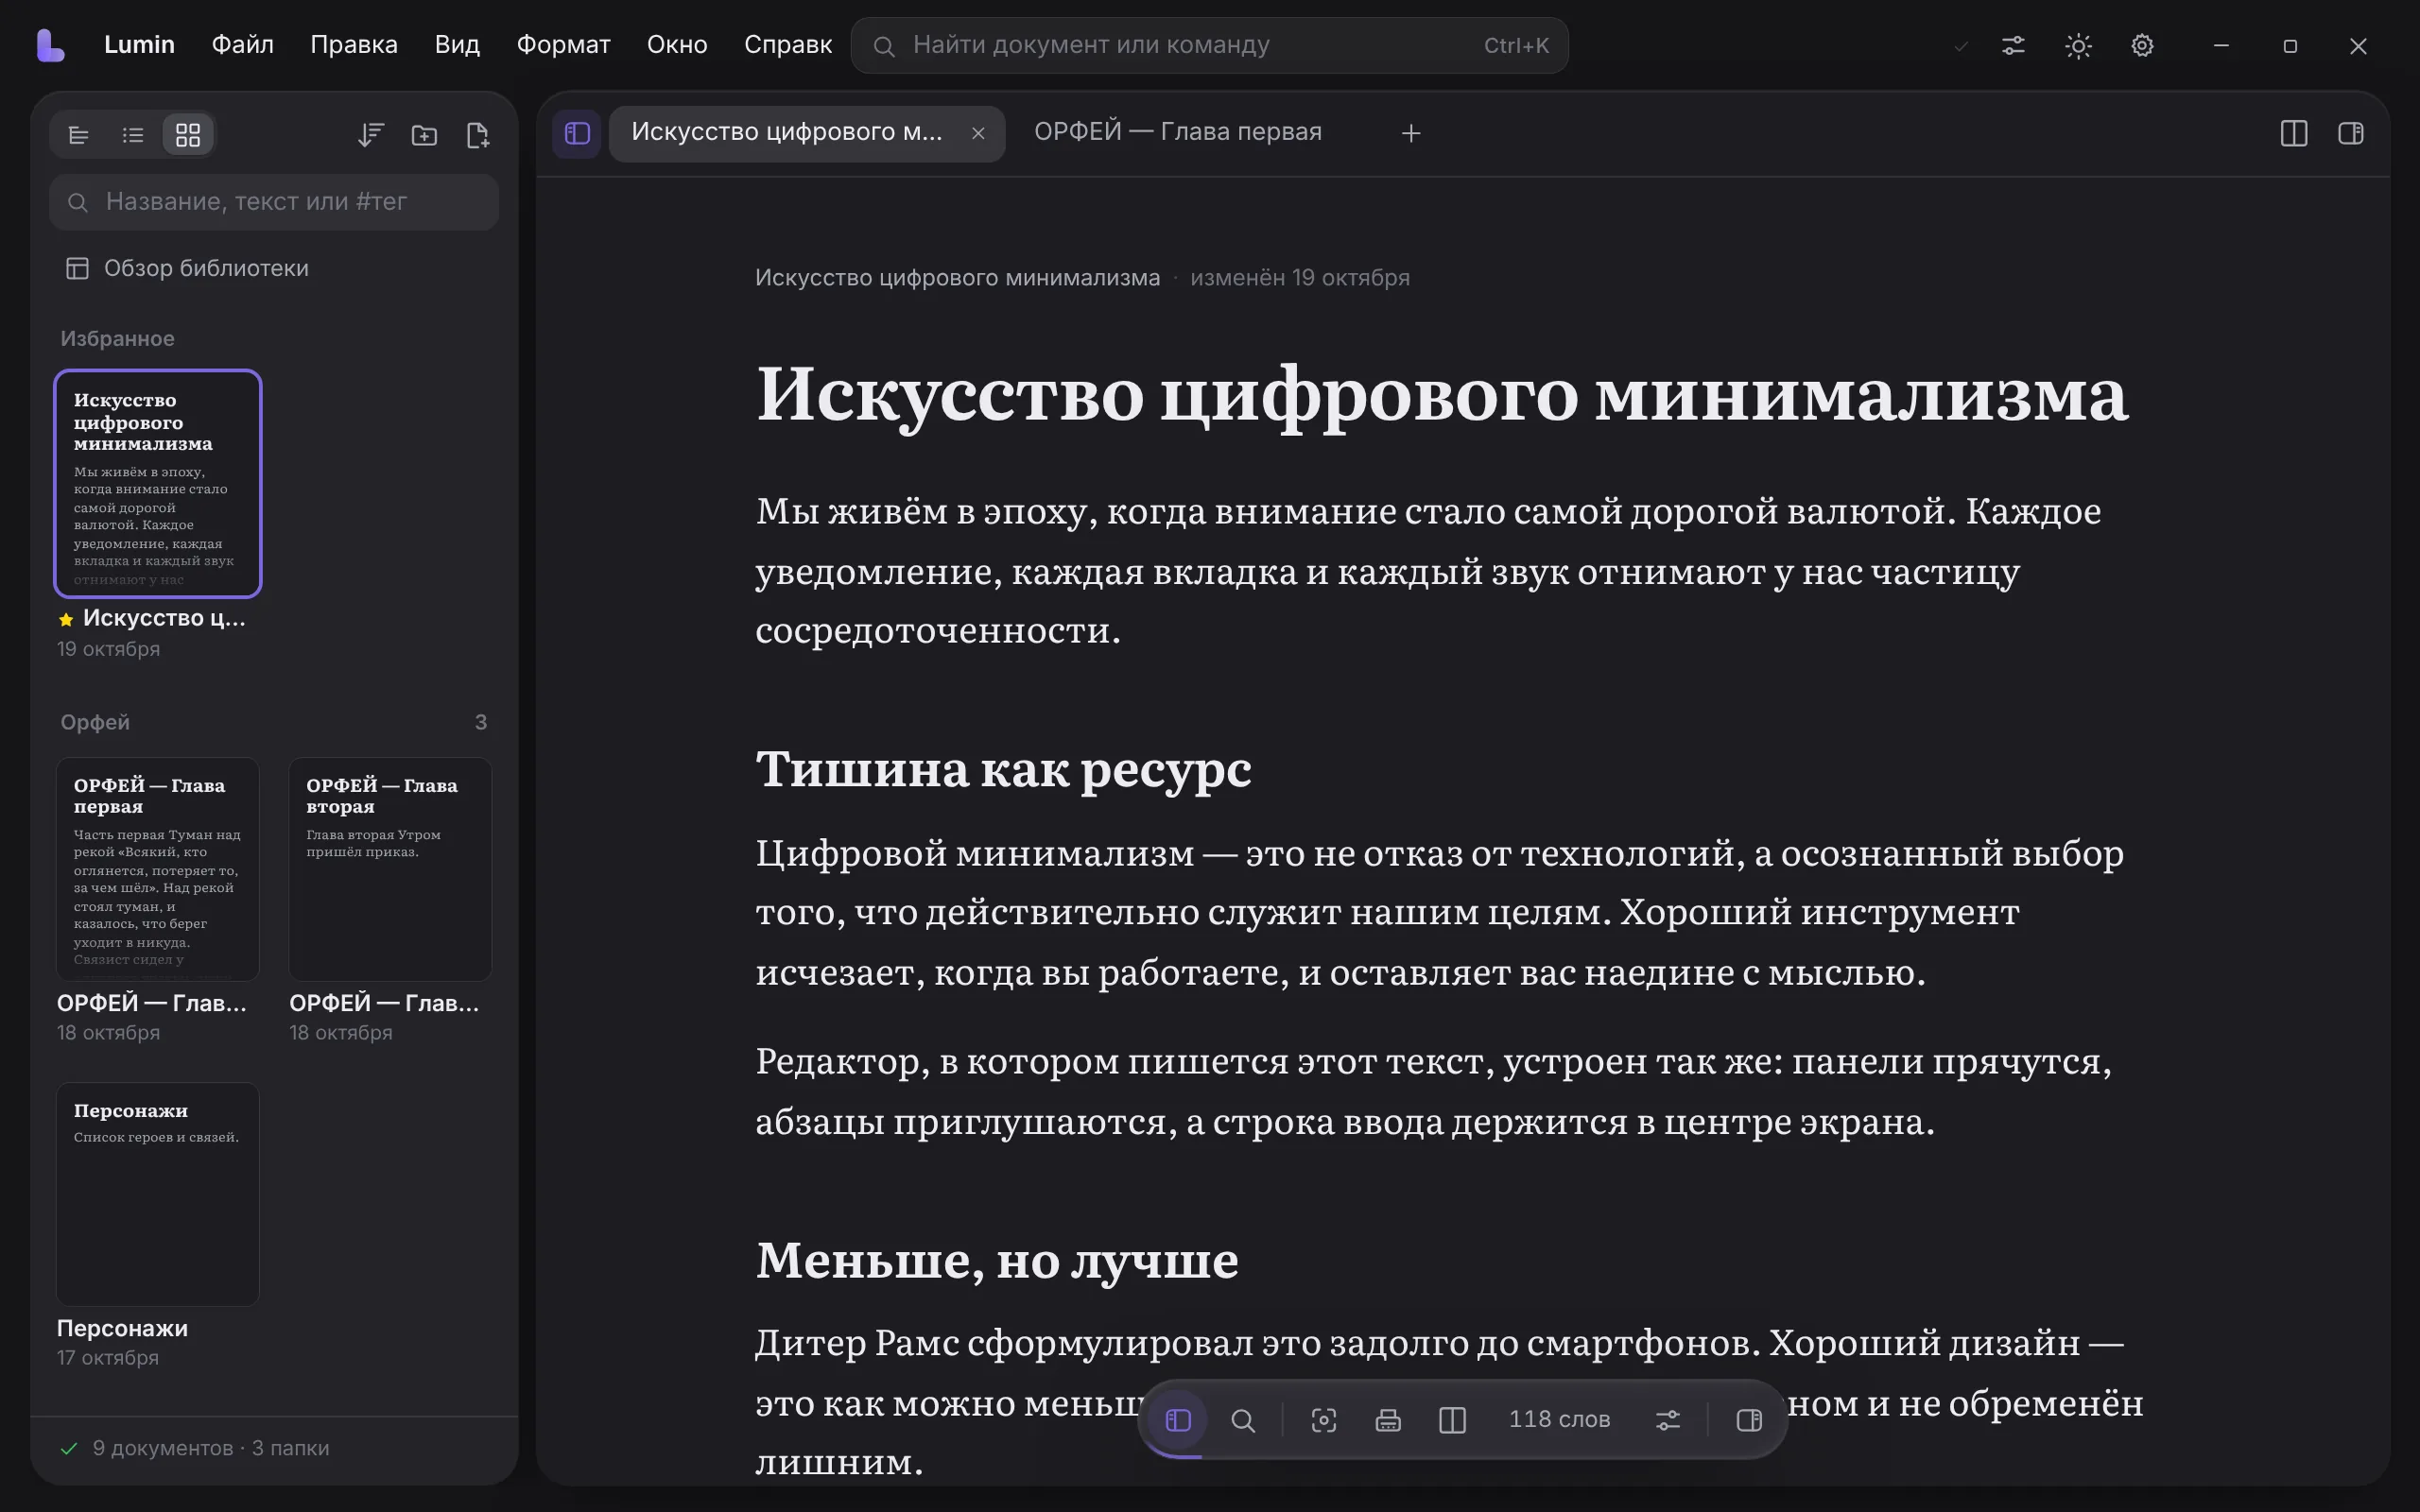Create a new document in sidebar
The height and width of the screenshot is (1512, 2420).
pyautogui.click(x=478, y=134)
